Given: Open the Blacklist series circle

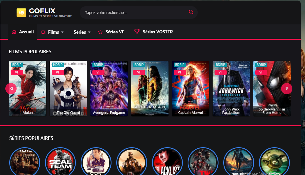Looking at the screenshot, I should pos(167,162).
